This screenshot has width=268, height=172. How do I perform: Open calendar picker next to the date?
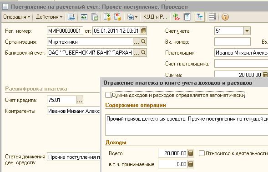143,31
